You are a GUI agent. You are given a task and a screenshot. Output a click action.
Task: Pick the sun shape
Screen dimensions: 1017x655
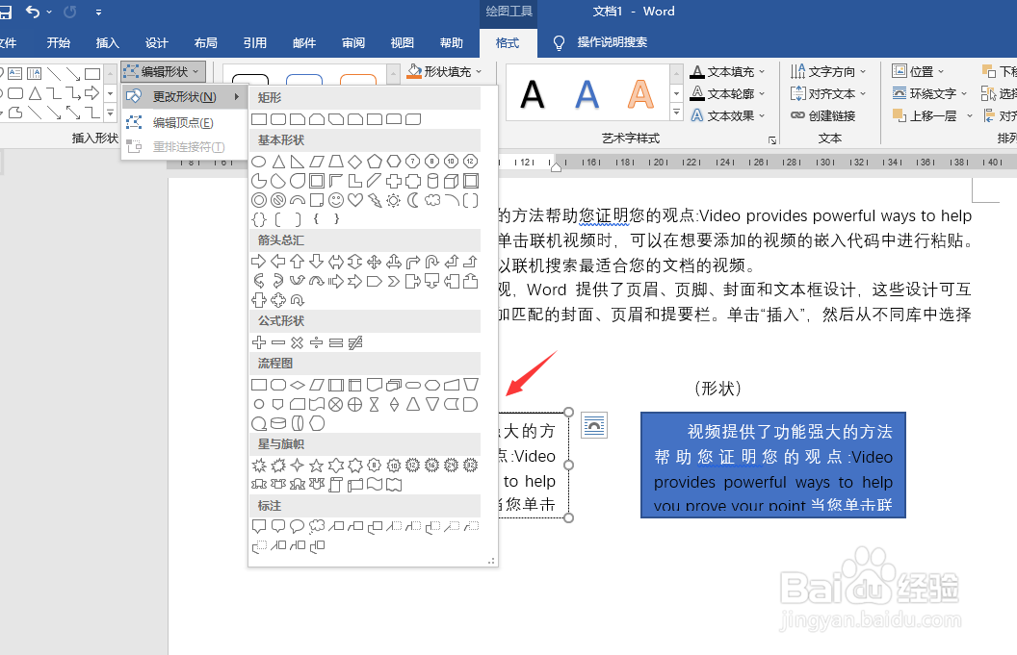394,200
